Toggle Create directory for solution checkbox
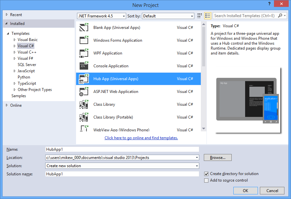 [x=206, y=174]
